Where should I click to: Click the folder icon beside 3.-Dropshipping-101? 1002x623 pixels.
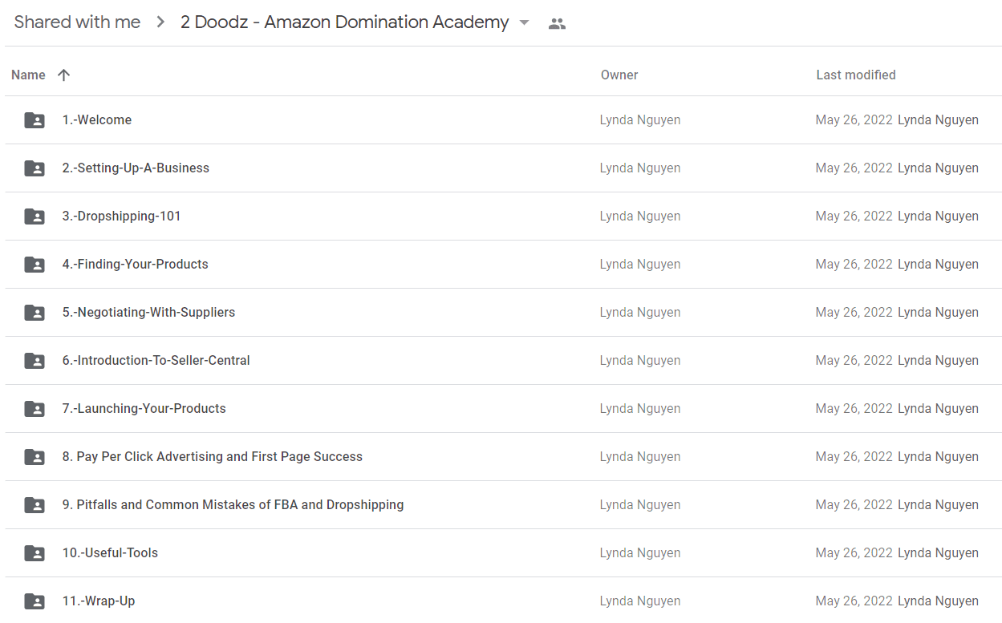[34, 216]
